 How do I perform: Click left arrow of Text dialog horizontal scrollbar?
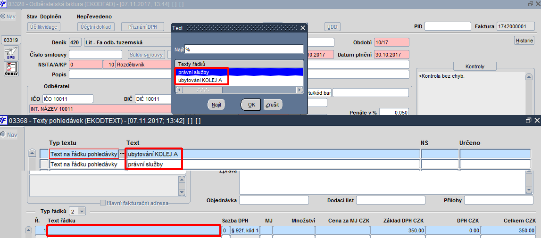click(x=179, y=90)
